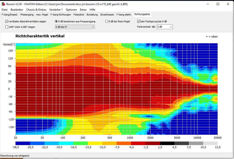Select '0 dB bei fixem Pegel' option

coord(107,21)
